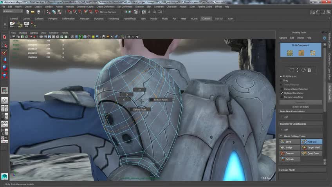This screenshot has height=187, width=332.
Task: Choose Extract Faces from marking menu
Action: click(161, 100)
